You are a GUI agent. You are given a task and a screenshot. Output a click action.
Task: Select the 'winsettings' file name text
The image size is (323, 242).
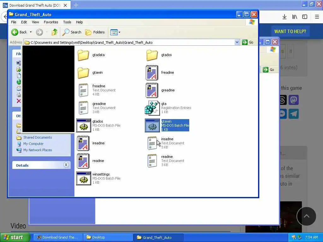(101, 174)
